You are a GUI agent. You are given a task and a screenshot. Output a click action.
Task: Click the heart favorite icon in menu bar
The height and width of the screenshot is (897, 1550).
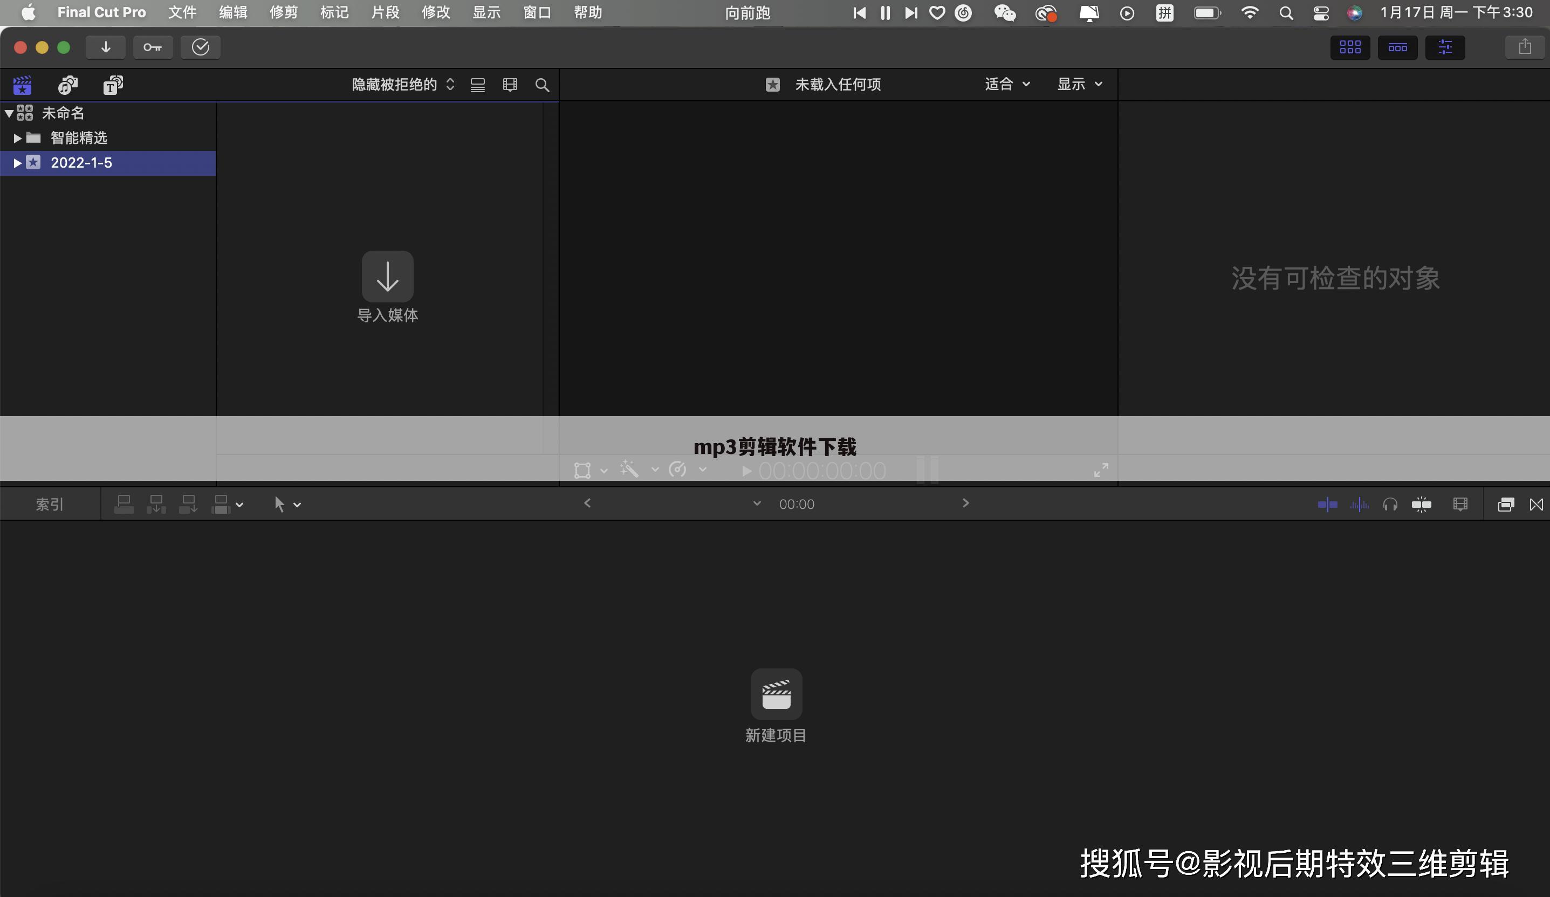click(937, 12)
